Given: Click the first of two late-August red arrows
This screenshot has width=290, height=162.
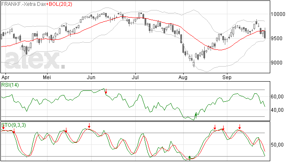Looking at the screenshot, I should point(215,127).
